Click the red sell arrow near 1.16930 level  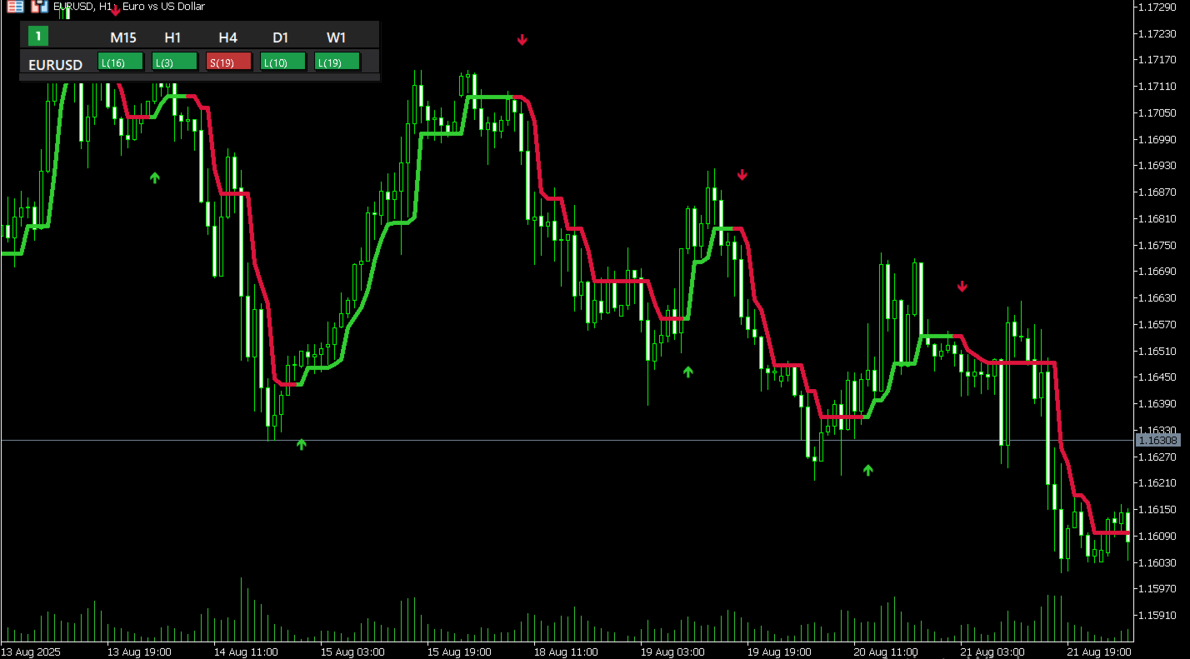coord(742,174)
